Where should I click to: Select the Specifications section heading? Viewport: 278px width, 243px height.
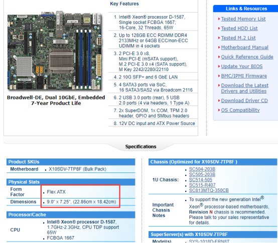pos(141,147)
